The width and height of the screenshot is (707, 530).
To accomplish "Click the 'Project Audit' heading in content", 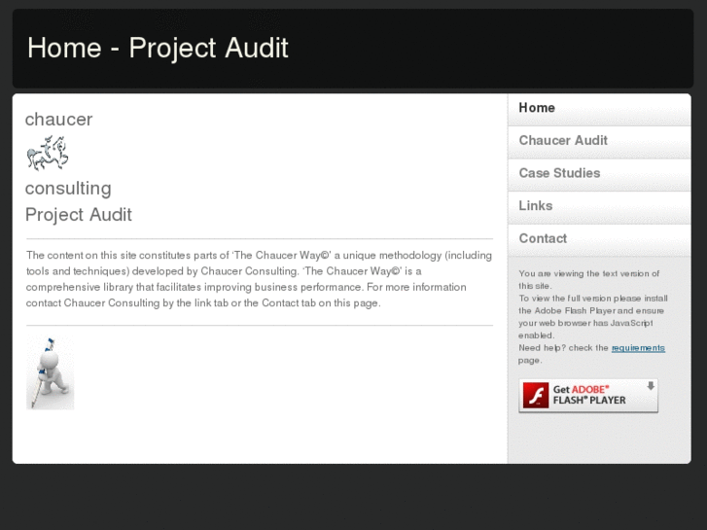I will [x=79, y=215].
